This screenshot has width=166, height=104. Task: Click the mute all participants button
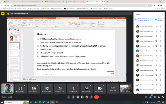pyautogui.click(x=143, y=19)
